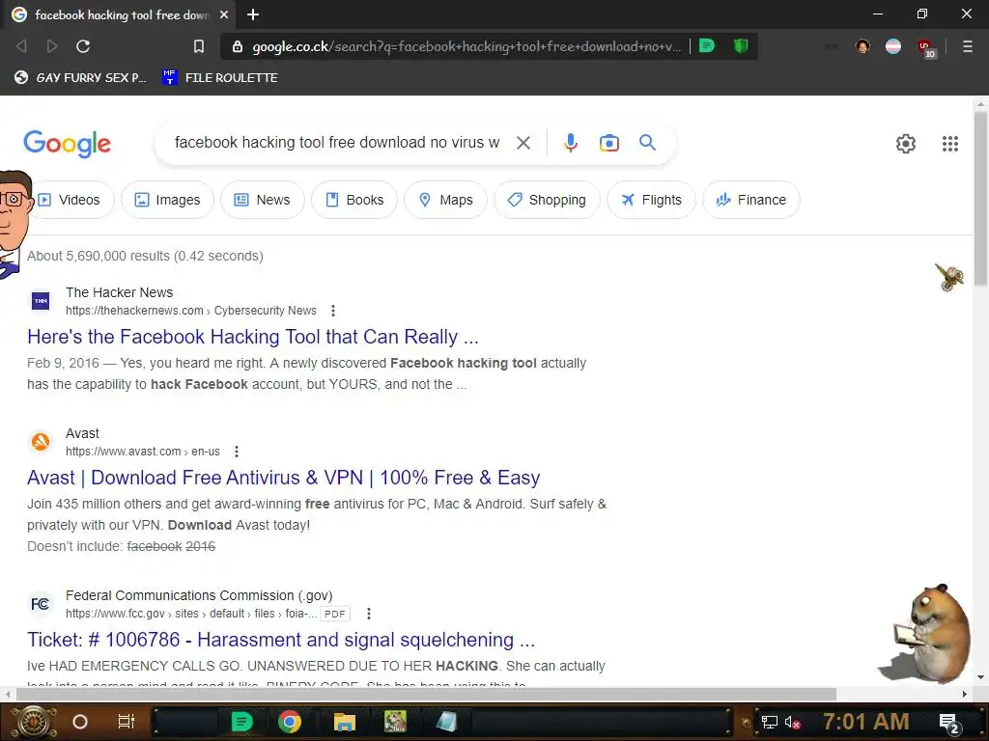The image size is (989, 741).
Task: Open the Avast Download Free Antivirus result
Action: pos(283,478)
